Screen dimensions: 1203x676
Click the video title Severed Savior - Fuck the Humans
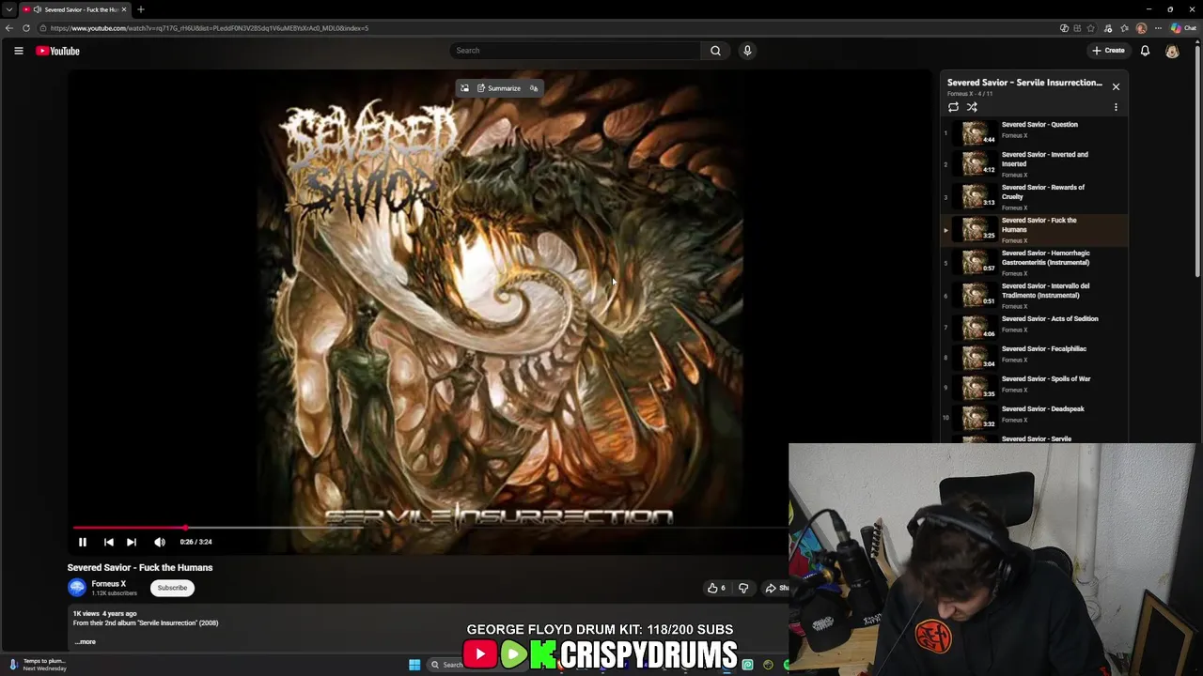click(140, 567)
